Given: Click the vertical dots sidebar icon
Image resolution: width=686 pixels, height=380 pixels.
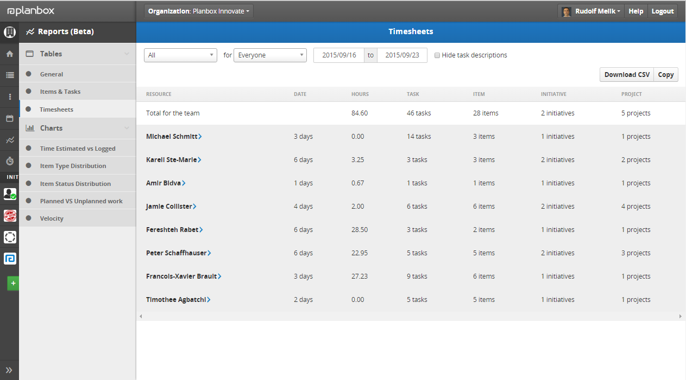Looking at the screenshot, I should pos(10,96).
